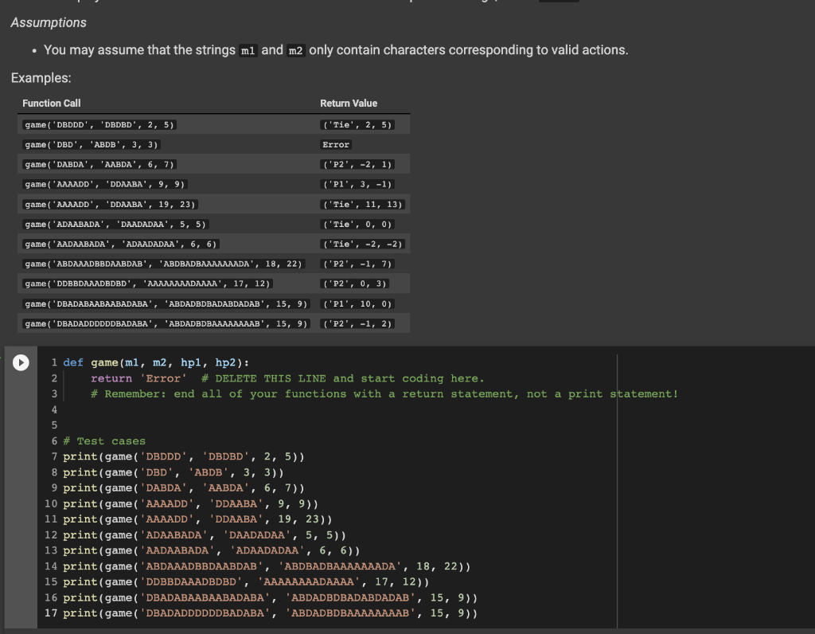The width and height of the screenshot is (815, 634).
Task: Click table cell with 'DBADADDDDDDBADABA' function call
Action: point(166,323)
